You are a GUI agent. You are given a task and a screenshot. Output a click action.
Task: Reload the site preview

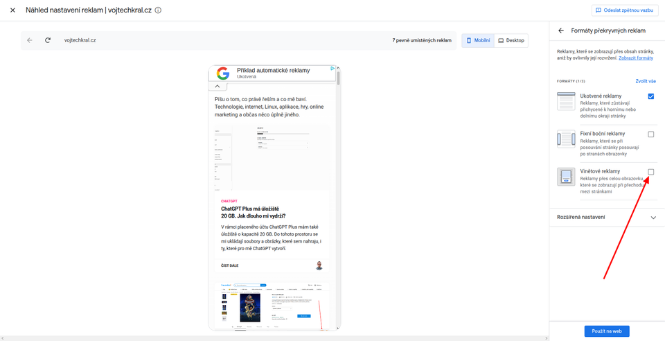pos(48,40)
